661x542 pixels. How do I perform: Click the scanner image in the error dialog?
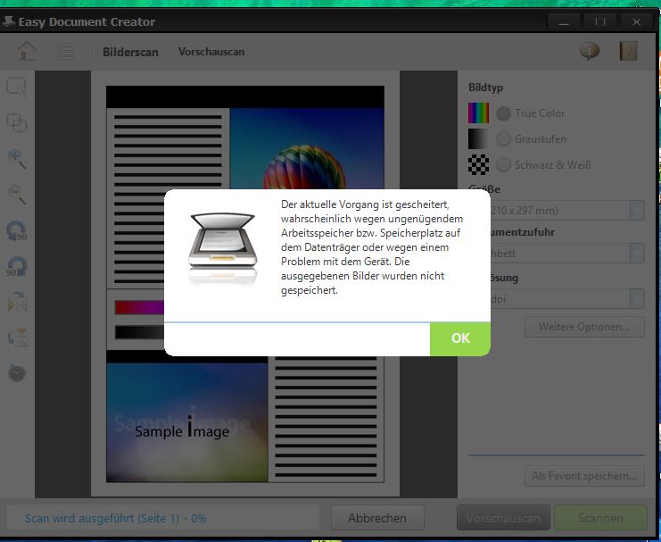(x=223, y=247)
